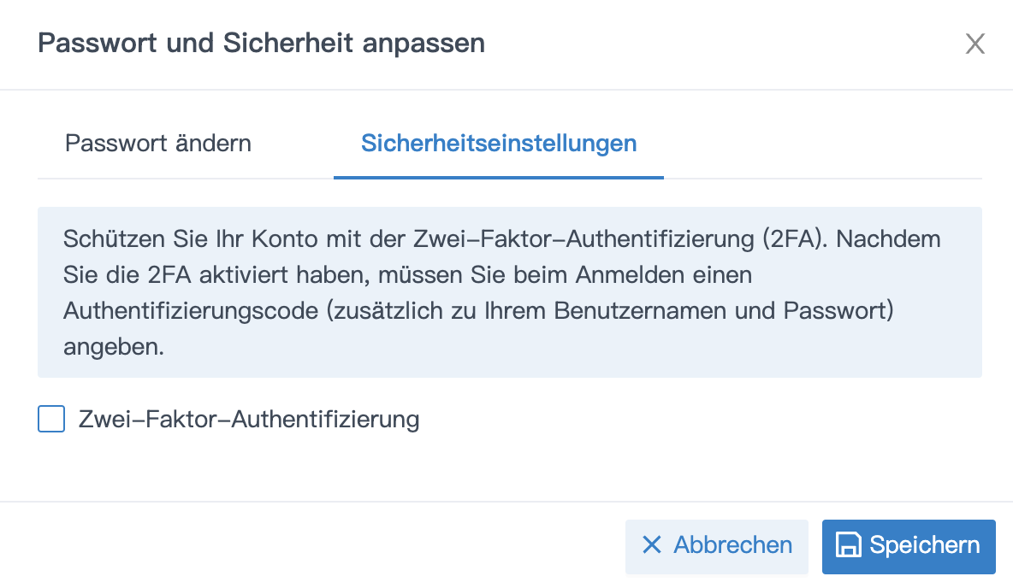Screen dimensions: 1013x588
Task: Click the blue underline below Sicherheitseinstellungen
Action: coord(499,177)
